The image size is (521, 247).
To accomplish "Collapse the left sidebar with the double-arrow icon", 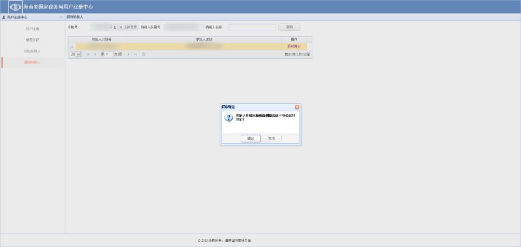I will coord(61,17).
